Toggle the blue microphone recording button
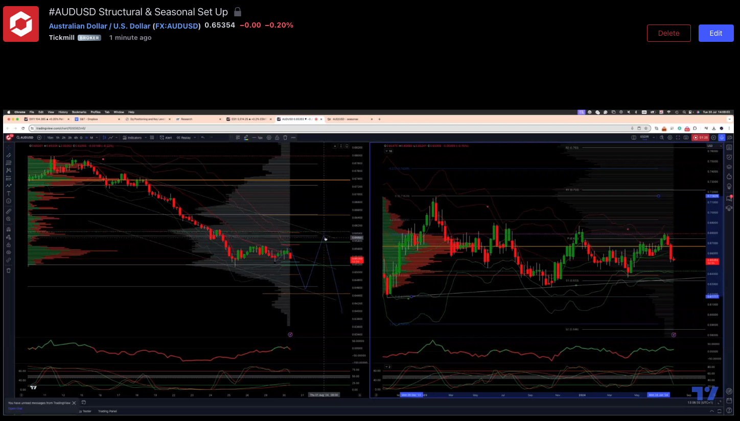740x421 pixels. coord(722,137)
